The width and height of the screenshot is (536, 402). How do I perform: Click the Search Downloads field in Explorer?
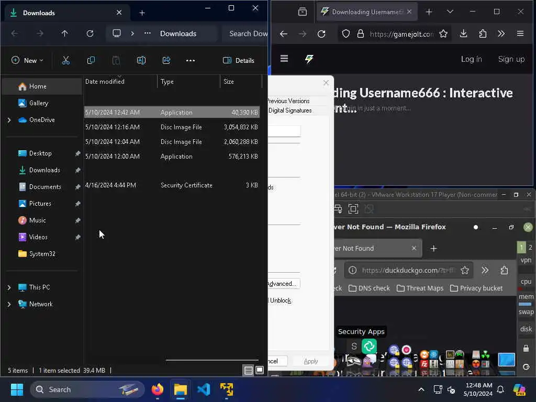click(x=244, y=33)
